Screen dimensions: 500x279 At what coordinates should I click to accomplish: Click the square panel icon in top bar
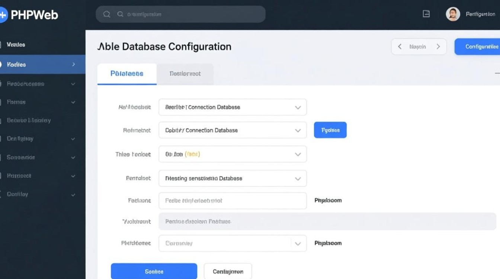click(x=426, y=14)
